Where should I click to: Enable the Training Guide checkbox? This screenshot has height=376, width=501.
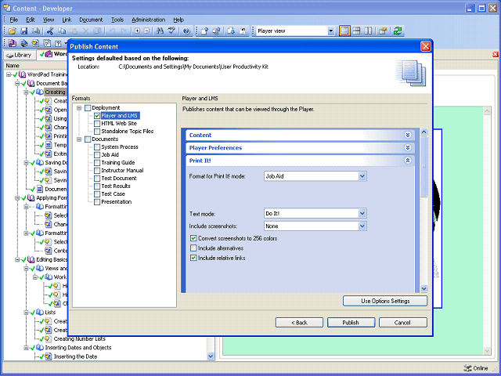click(x=97, y=163)
